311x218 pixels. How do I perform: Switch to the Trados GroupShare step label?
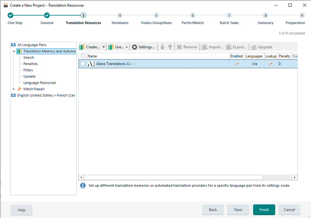[x=156, y=23]
